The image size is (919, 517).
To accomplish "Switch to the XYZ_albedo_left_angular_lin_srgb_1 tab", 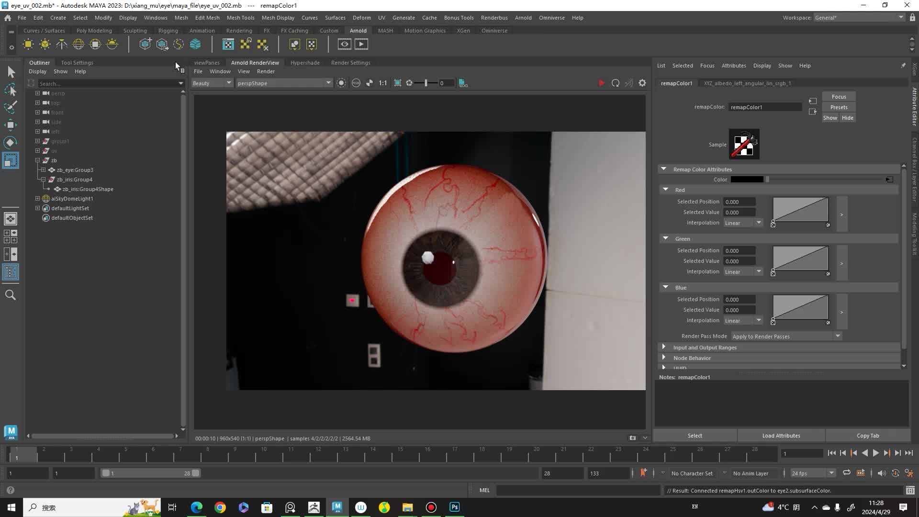I will pyautogui.click(x=747, y=83).
